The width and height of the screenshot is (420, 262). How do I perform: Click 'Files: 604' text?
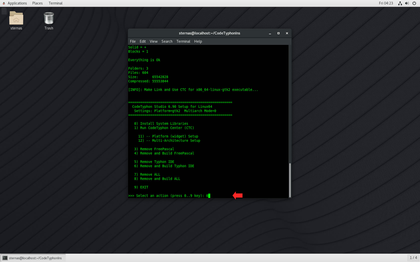point(138,73)
